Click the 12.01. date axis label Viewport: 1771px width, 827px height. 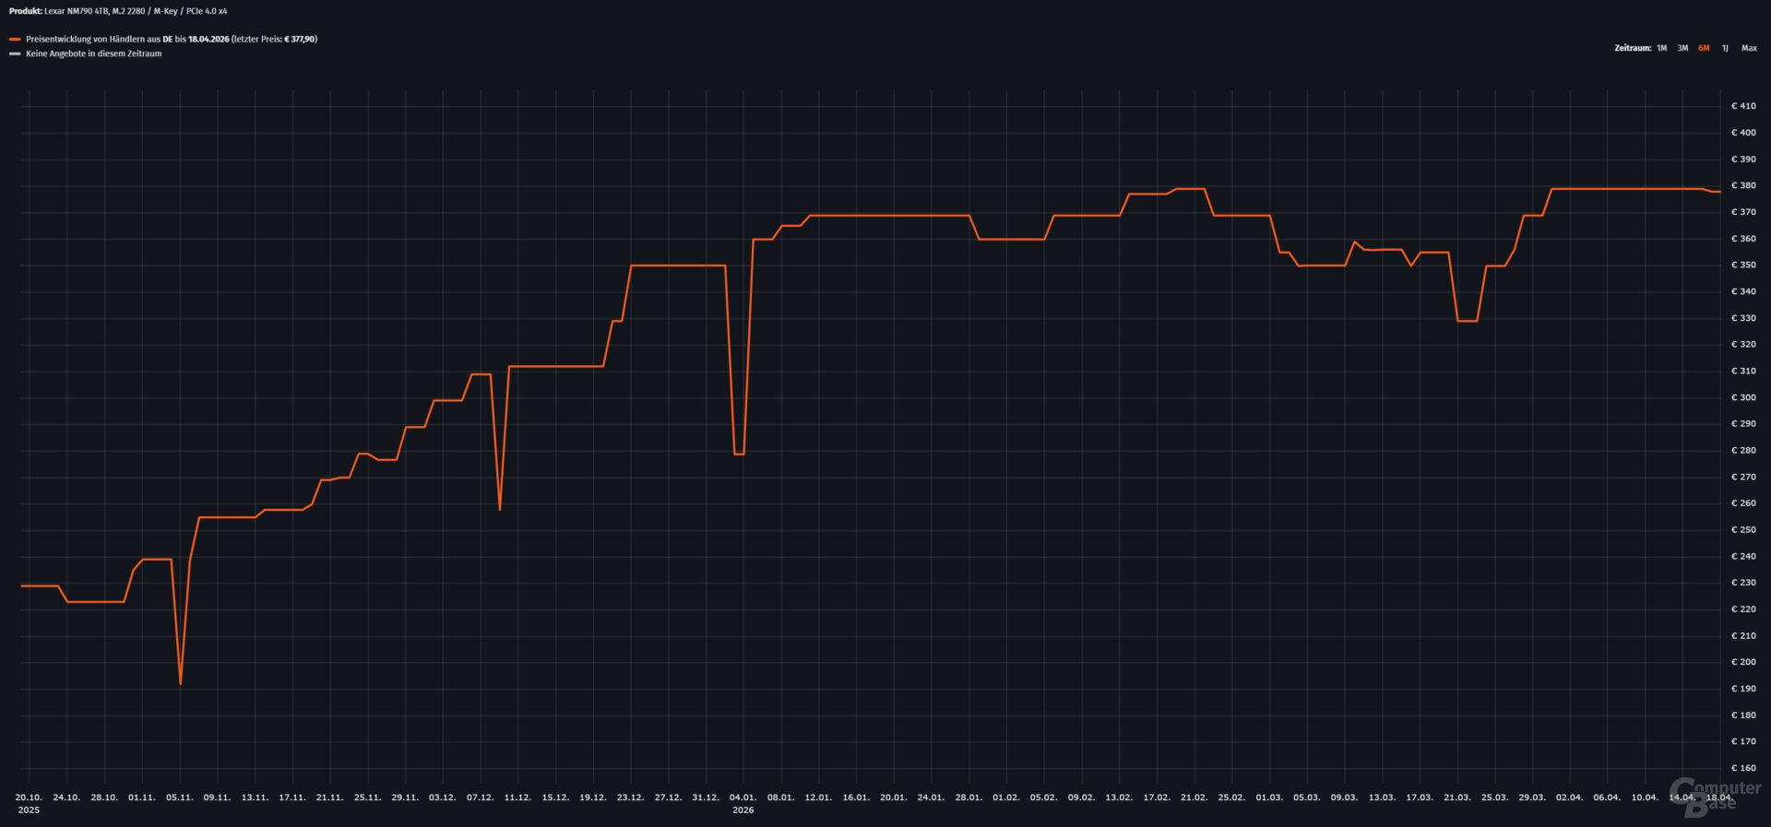(818, 797)
